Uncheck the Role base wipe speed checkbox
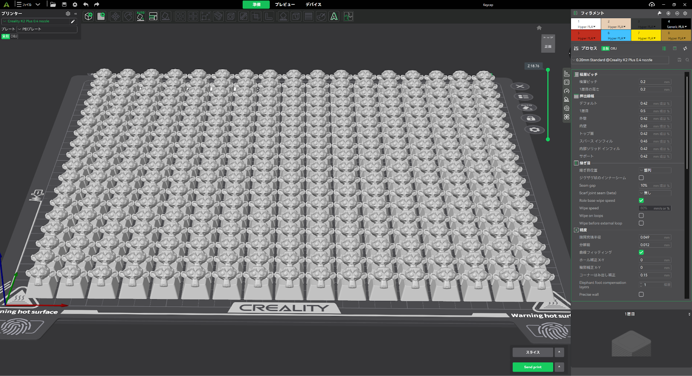Viewport: 692px width, 376px height. tap(641, 201)
